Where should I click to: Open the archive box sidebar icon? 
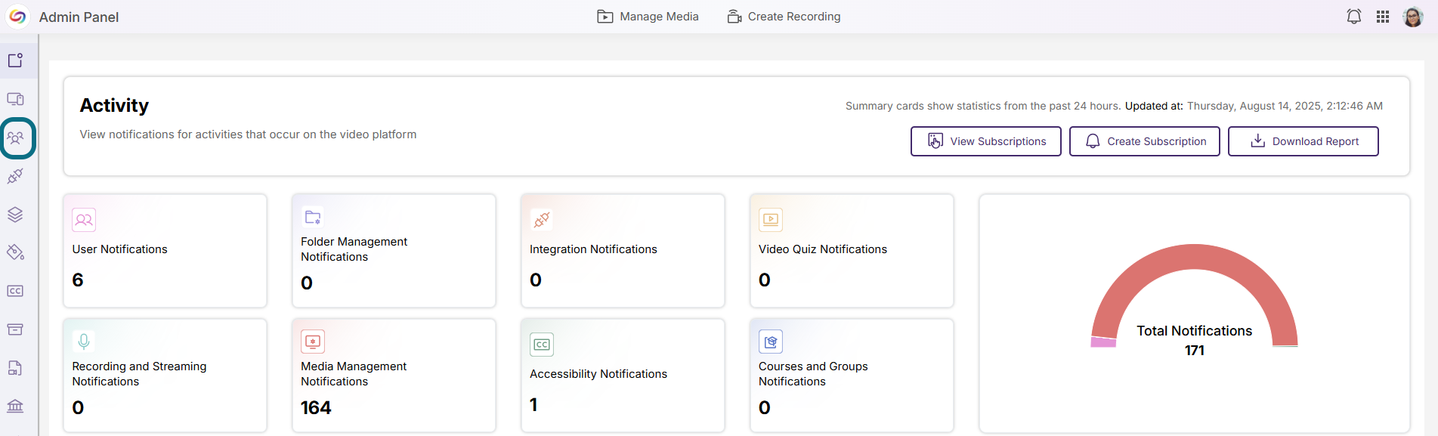(15, 329)
